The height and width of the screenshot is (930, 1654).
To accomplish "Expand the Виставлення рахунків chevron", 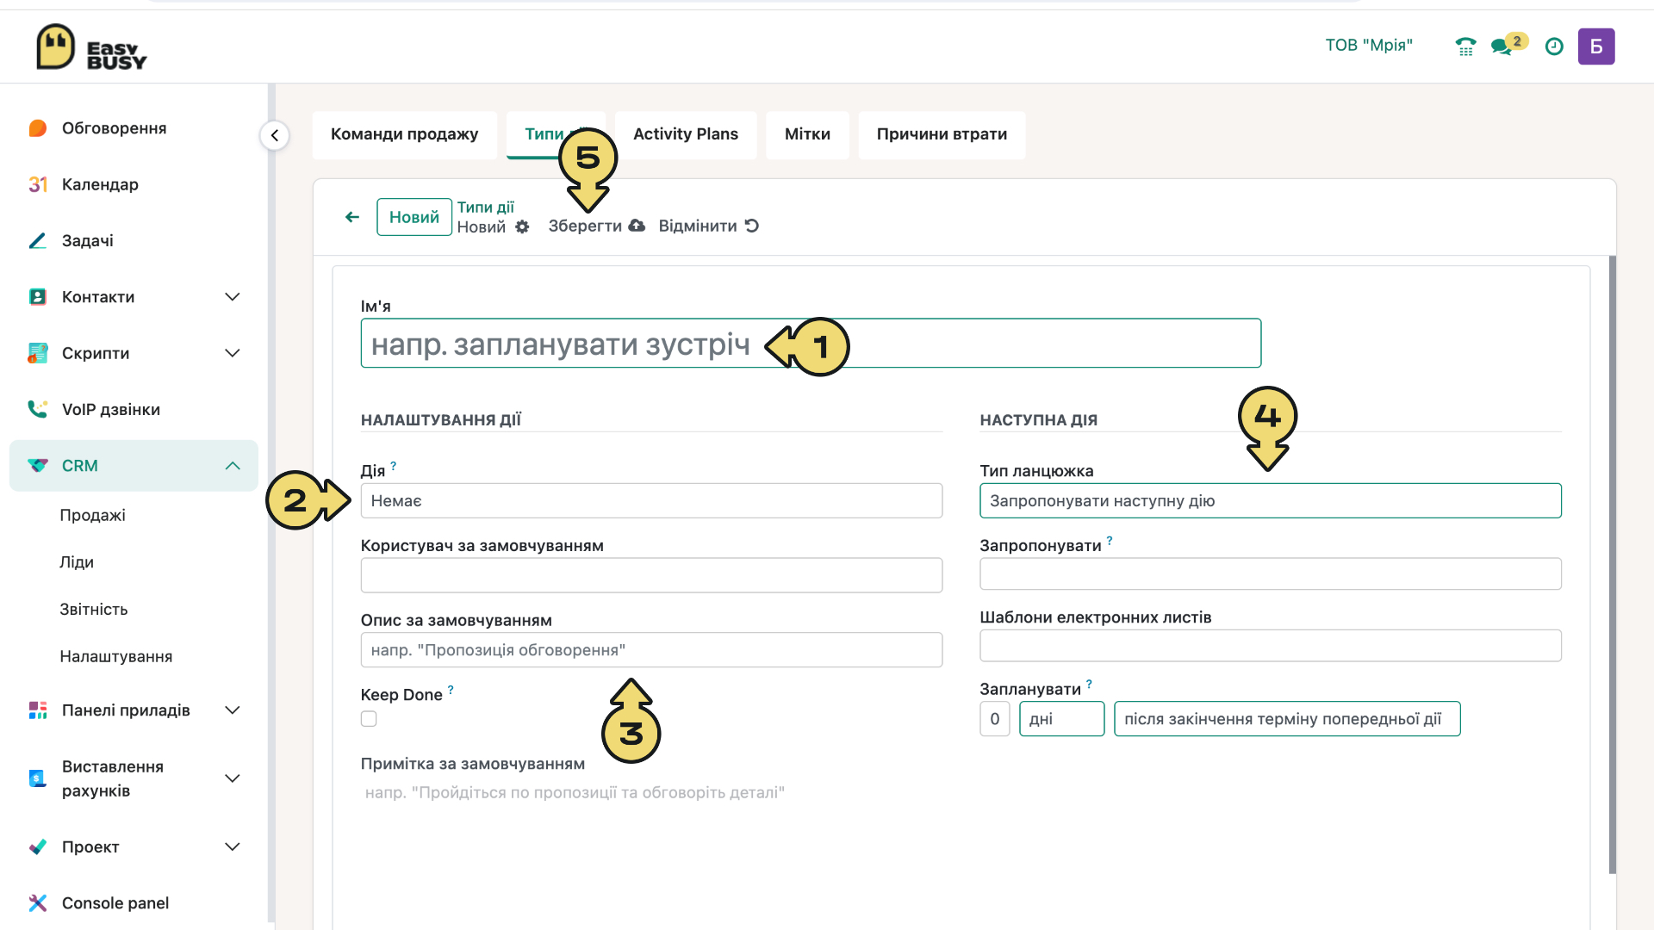I will point(233,778).
